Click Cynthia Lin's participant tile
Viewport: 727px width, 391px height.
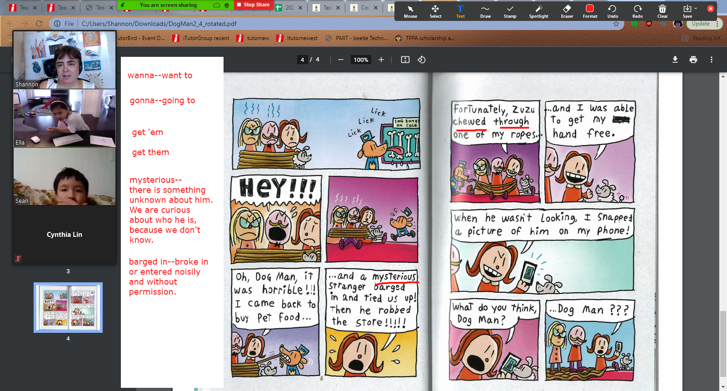65,235
